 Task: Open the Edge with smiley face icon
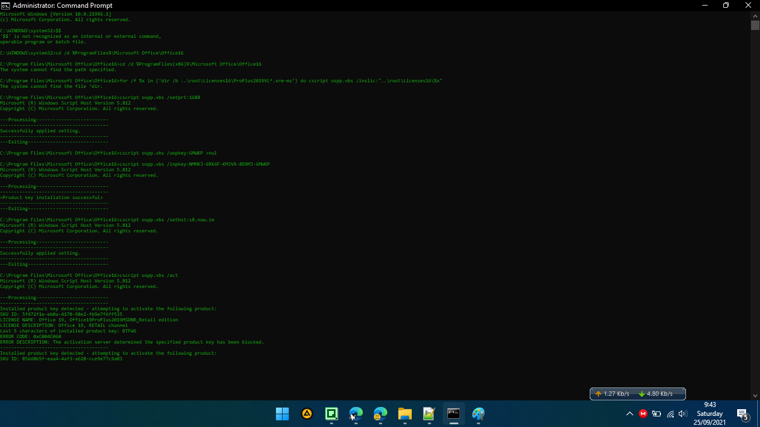pyautogui.click(x=381, y=414)
